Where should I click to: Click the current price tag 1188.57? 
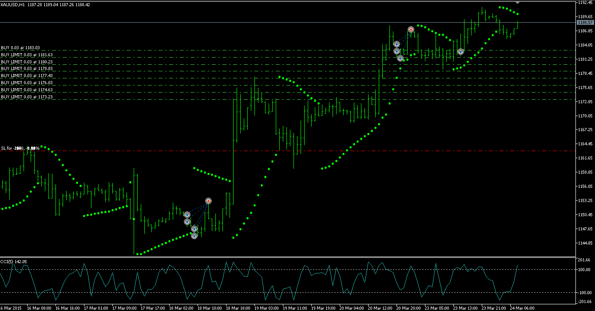(x=585, y=22)
